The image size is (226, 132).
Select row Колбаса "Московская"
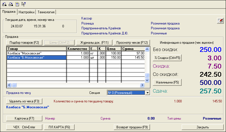(x=76, y=53)
